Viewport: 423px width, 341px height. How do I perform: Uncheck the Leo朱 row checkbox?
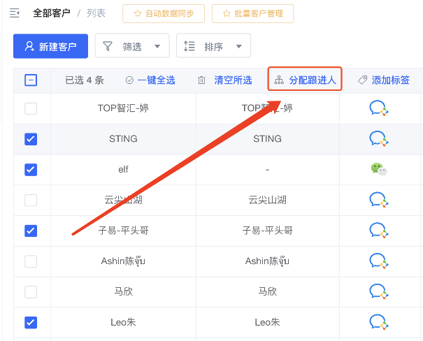click(31, 322)
